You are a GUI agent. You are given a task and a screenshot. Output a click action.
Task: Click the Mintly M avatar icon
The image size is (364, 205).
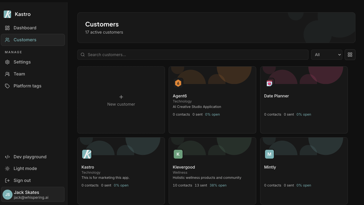click(x=269, y=154)
